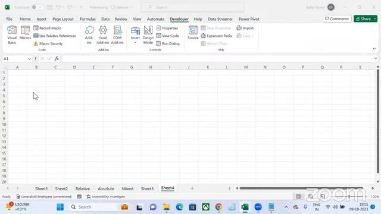
Task: Click the Redo button
Action: [x=70, y=7]
